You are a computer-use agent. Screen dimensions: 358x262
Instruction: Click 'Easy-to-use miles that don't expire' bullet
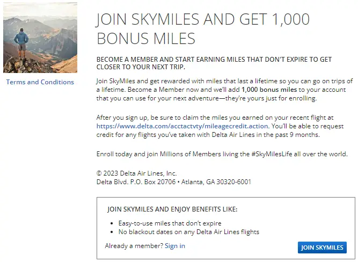coord(170,223)
